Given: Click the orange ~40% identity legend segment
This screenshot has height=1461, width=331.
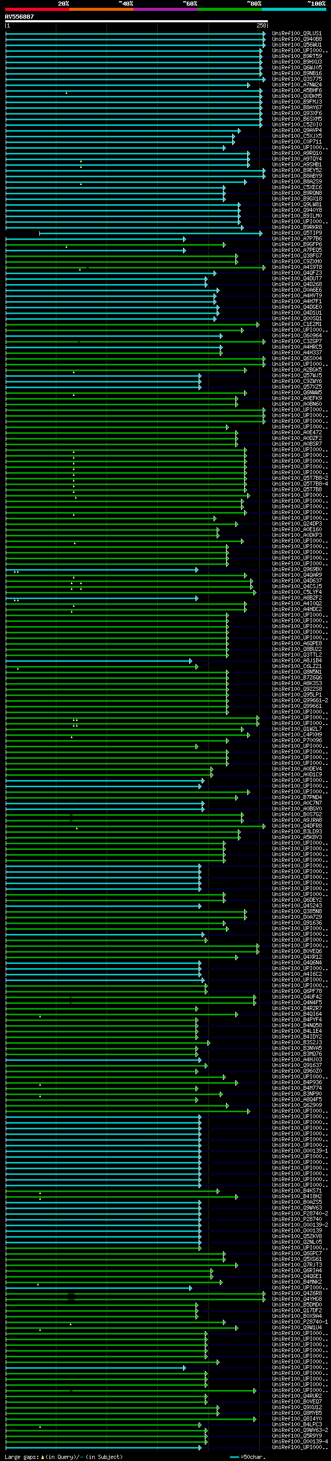Looking at the screenshot, I should point(101,9).
